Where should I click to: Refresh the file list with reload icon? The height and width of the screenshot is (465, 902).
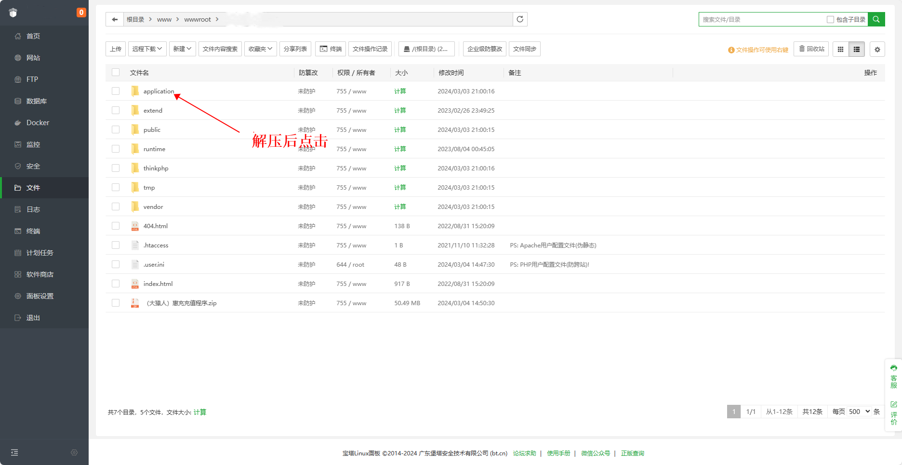tap(520, 19)
